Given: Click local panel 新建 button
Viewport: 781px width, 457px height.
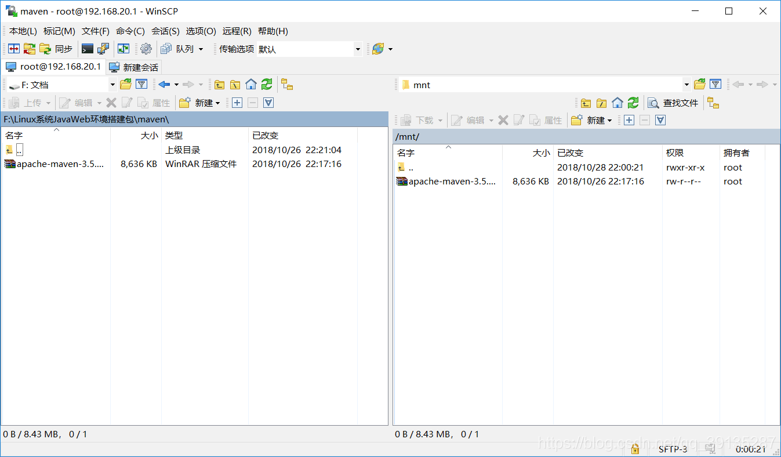Looking at the screenshot, I should [x=199, y=103].
